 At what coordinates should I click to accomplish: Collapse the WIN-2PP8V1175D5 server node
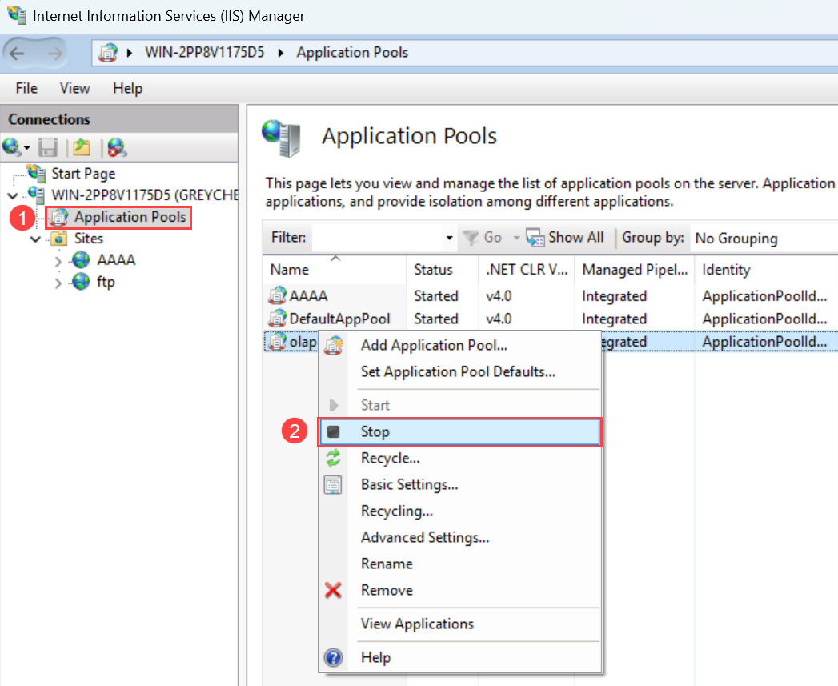click(x=12, y=195)
